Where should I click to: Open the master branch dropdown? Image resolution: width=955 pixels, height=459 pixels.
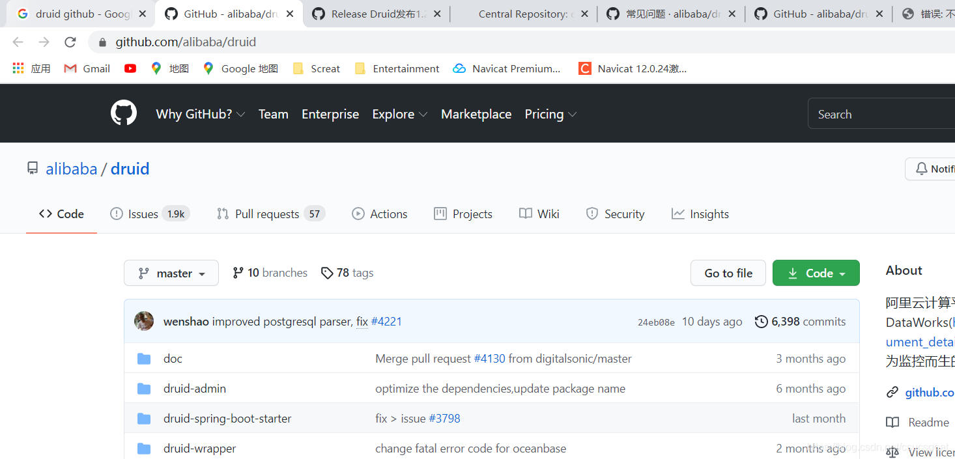[171, 273]
